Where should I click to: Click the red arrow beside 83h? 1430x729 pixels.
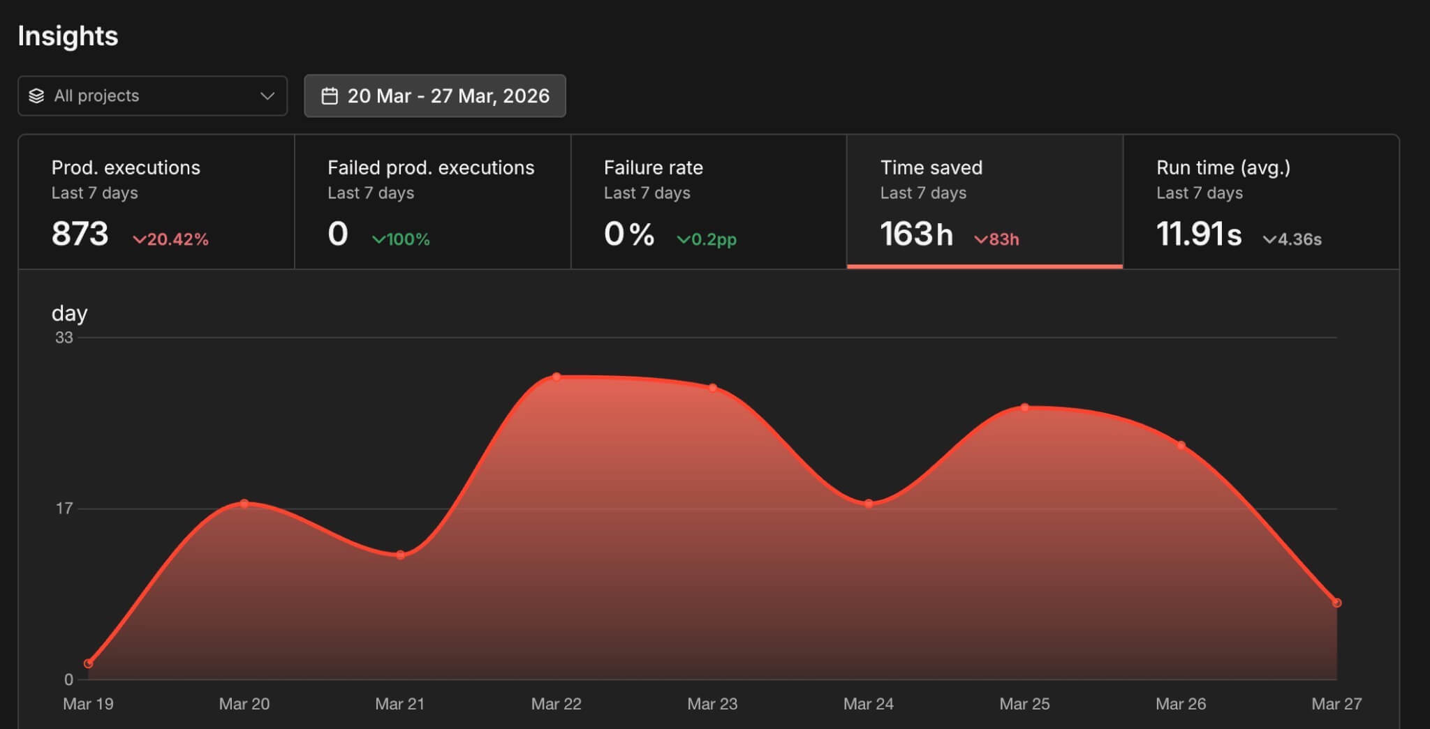pyautogui.click(x=980, y=240)
